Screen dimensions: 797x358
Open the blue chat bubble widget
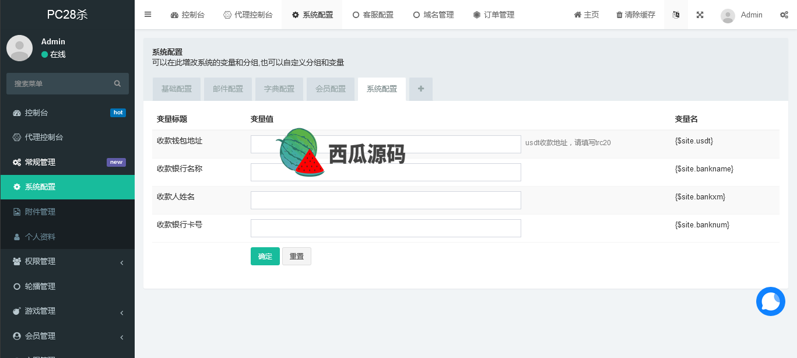click(771, 301)
